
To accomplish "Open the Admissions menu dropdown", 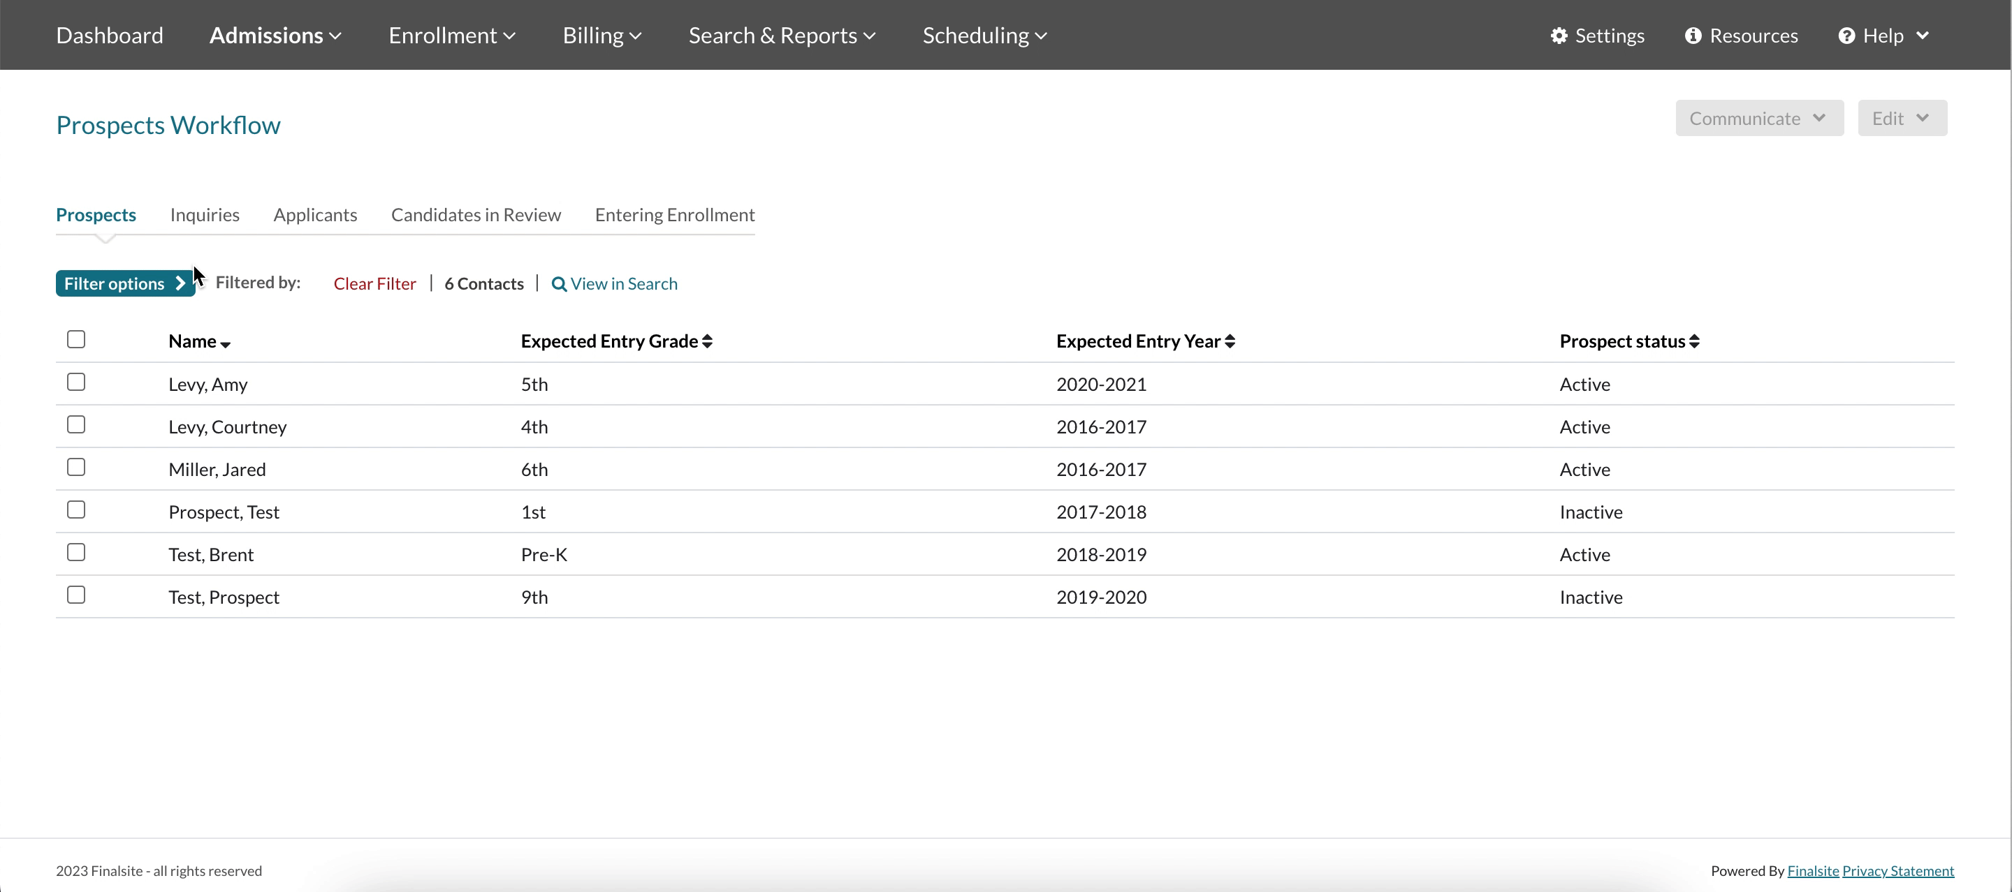I will click(275, 35).
